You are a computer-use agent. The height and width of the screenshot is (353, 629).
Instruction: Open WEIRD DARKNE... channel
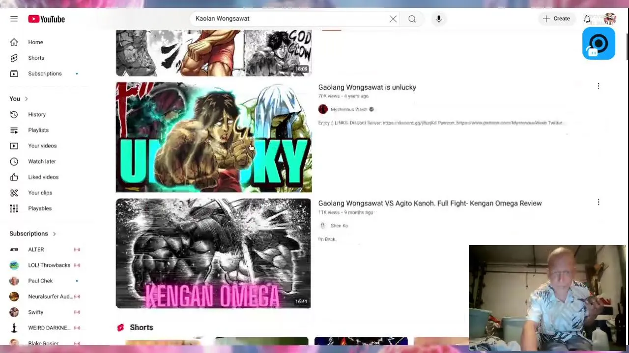coord(48,328)
